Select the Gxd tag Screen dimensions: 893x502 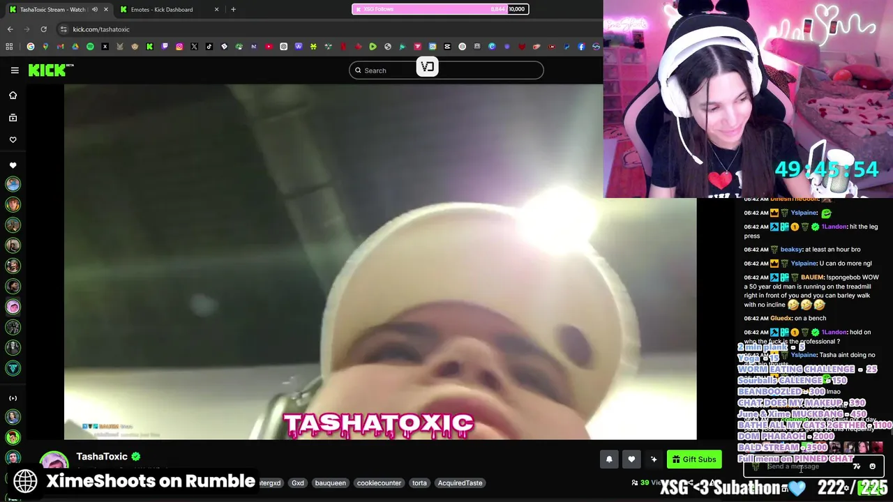pos(298,482)
